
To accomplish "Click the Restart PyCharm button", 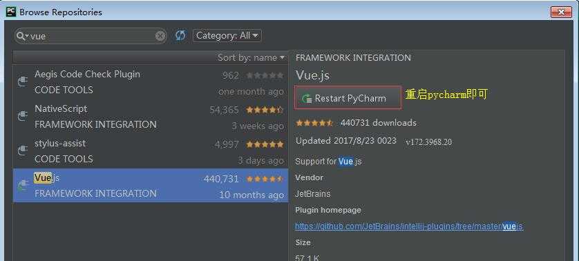I will pos(348,98).
